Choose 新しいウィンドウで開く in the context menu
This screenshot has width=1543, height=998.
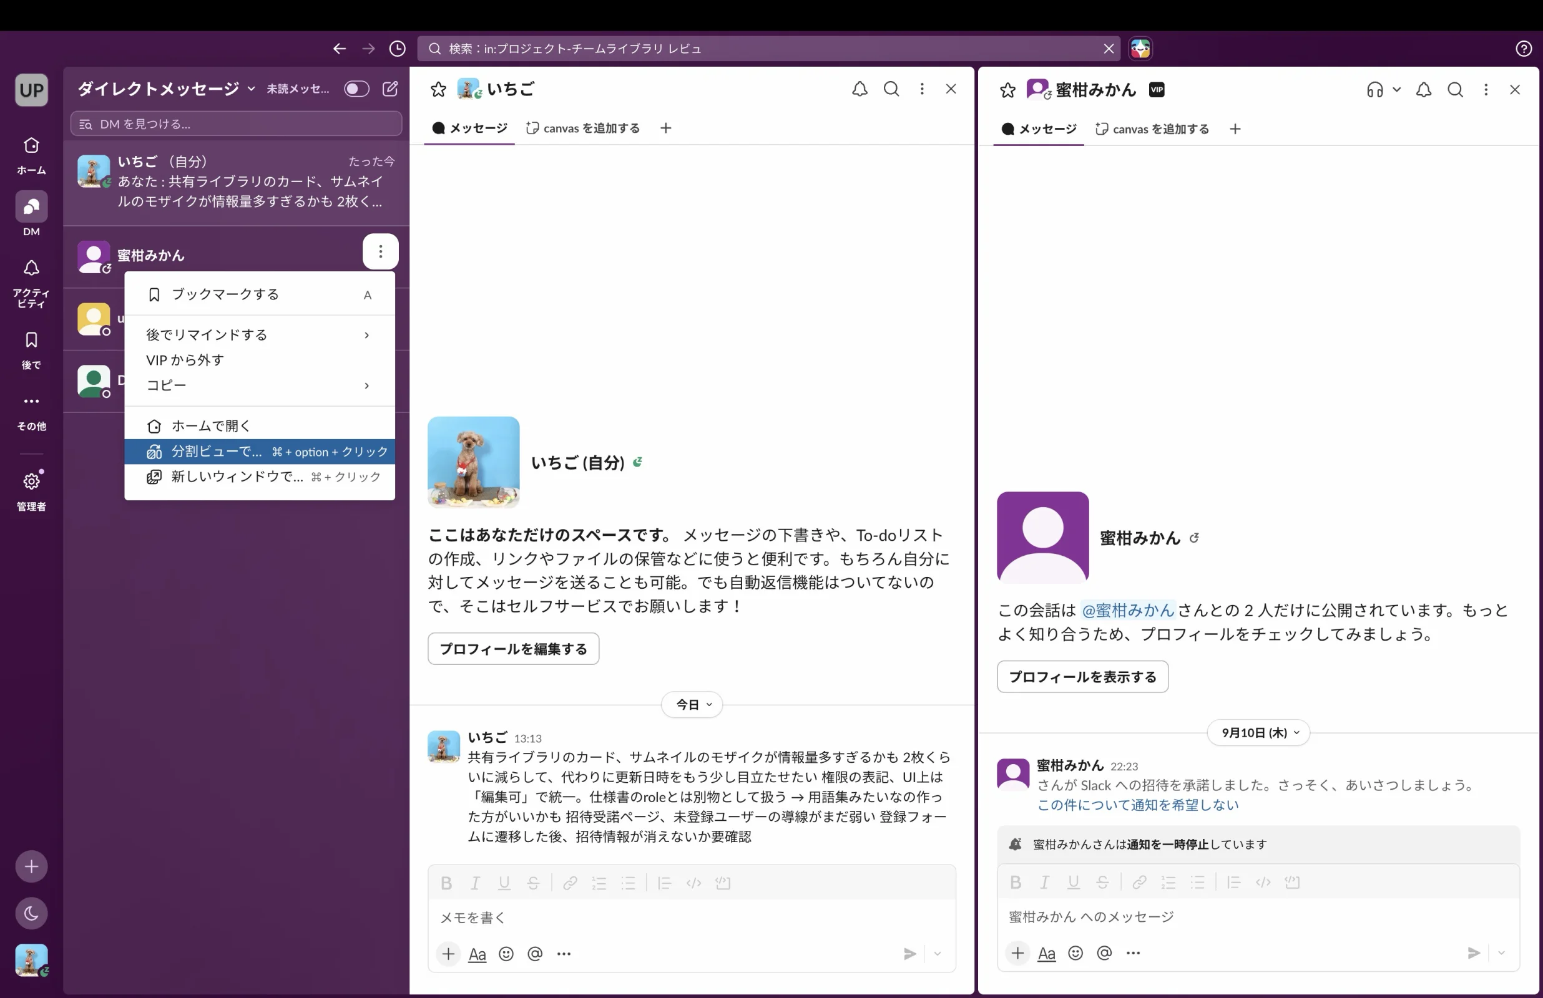coord(259,477)
